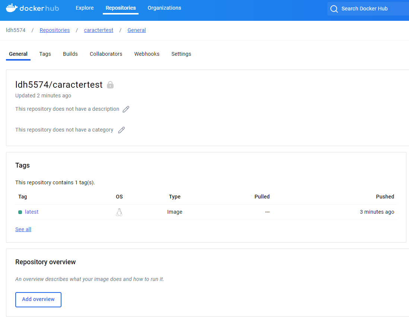Open the Explore menu item
The width and height of the screenshot is (409, 317).
coord(85,8)
